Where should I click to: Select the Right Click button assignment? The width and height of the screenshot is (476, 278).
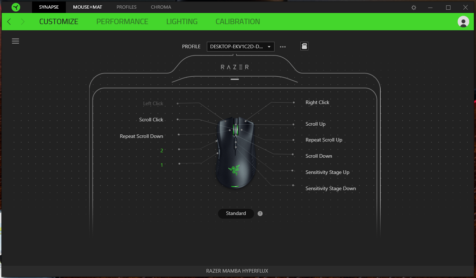[317, 102]
